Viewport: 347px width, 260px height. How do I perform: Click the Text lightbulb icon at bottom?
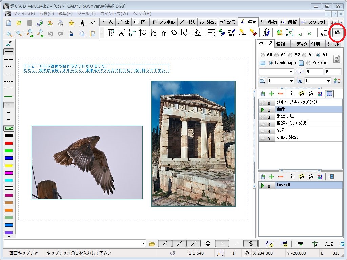[x=283, y=244]
